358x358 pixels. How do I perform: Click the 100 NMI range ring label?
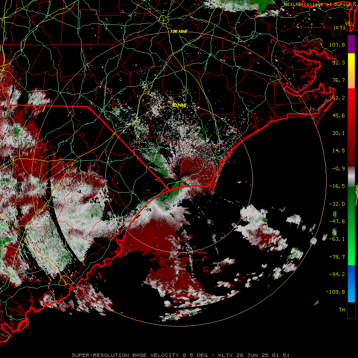[179, 31]
